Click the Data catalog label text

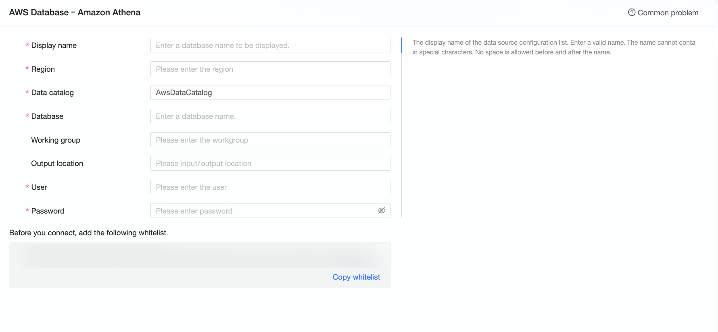click(x=52, y=93)
